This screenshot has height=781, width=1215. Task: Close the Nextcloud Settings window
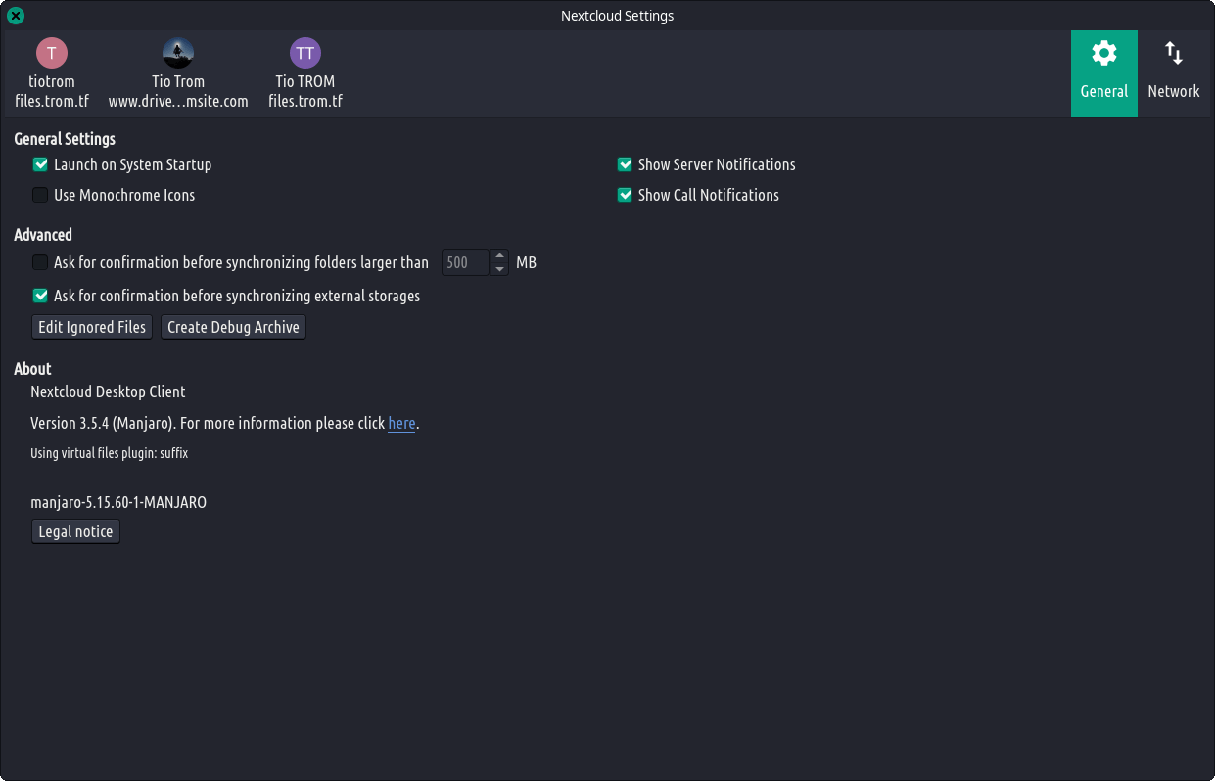[x=16, y=16]
